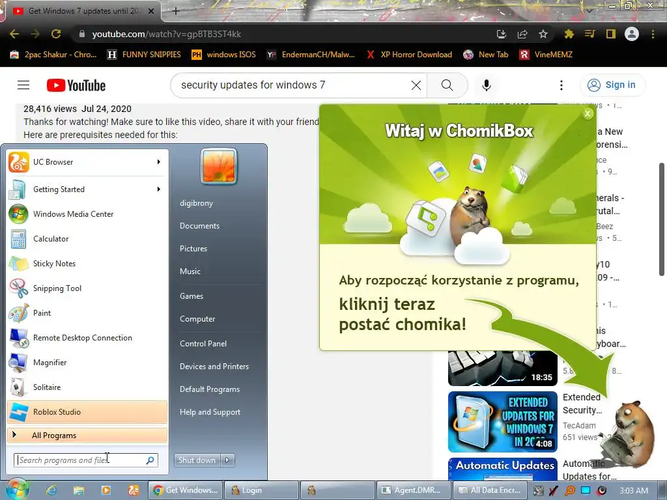The width and height of the screenshot is (667, 500).
Task: Open Help and Support
Action: [210, 412]
